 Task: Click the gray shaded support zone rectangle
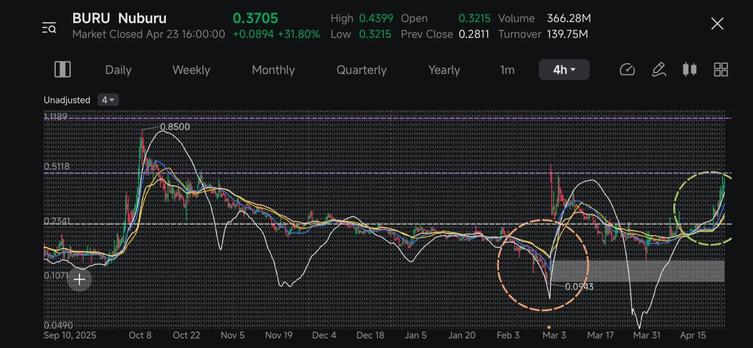click(637, 271)
